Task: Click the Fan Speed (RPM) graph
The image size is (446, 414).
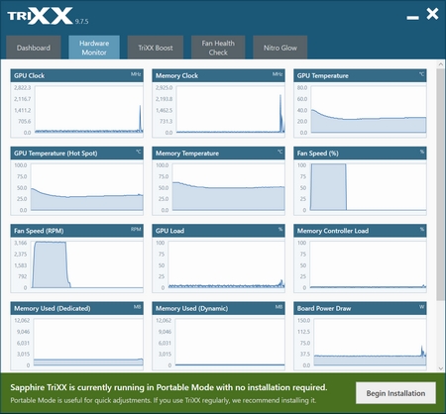Action: [x=87, y=264]
